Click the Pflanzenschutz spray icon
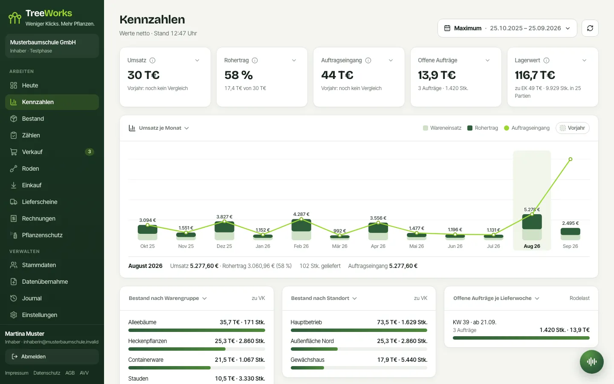 (14, 235)
